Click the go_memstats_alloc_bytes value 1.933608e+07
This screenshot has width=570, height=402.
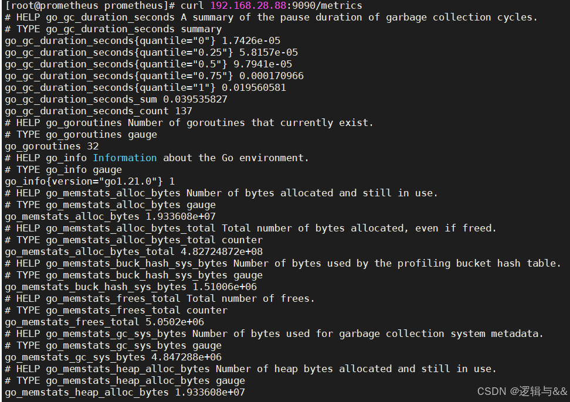pos(181,216)
